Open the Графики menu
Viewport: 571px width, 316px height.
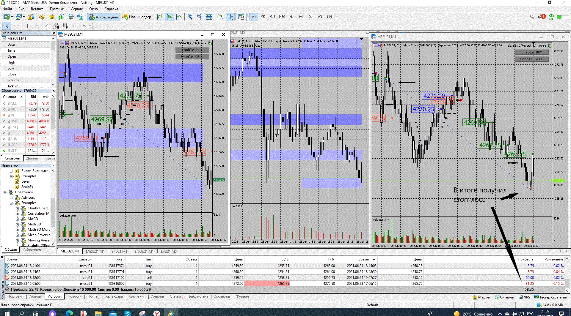pos(57,9)
